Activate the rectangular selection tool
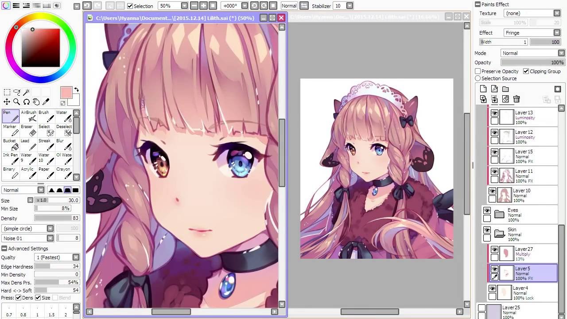 pyautogui.click(x=7, y=92)
